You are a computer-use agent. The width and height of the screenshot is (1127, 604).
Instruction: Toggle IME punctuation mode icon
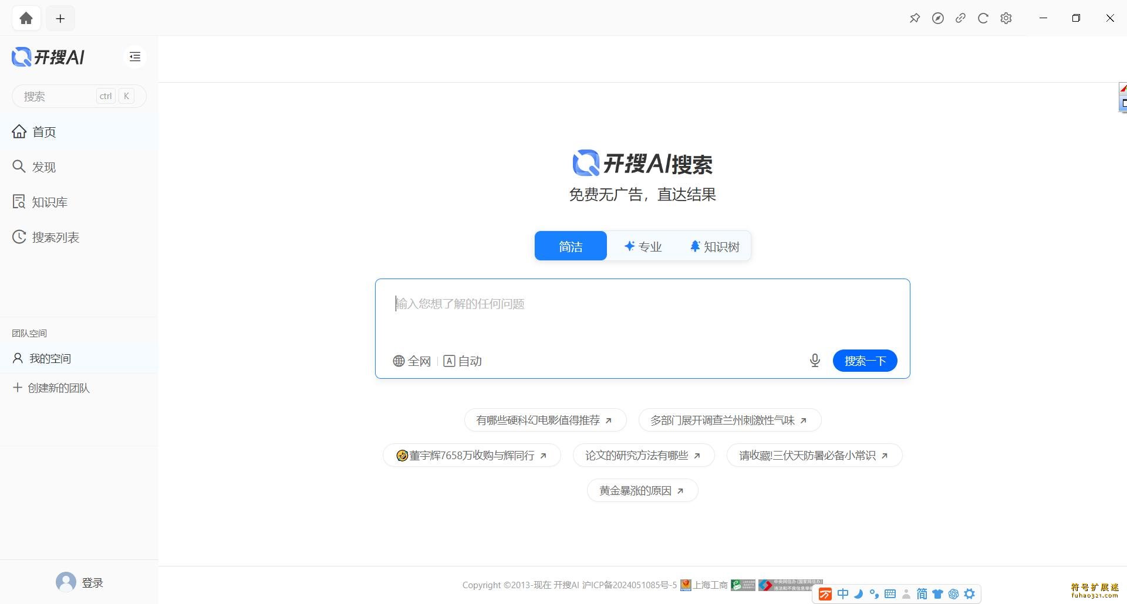[874, 594]
